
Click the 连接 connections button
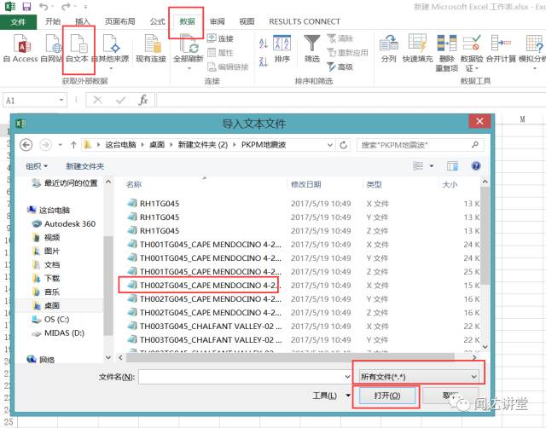click(x=220, y=38)
